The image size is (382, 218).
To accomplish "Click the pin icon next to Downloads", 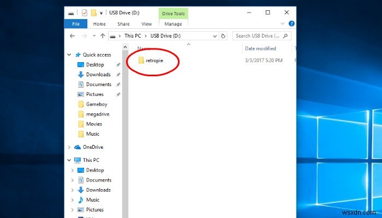I will pos(118,75).
